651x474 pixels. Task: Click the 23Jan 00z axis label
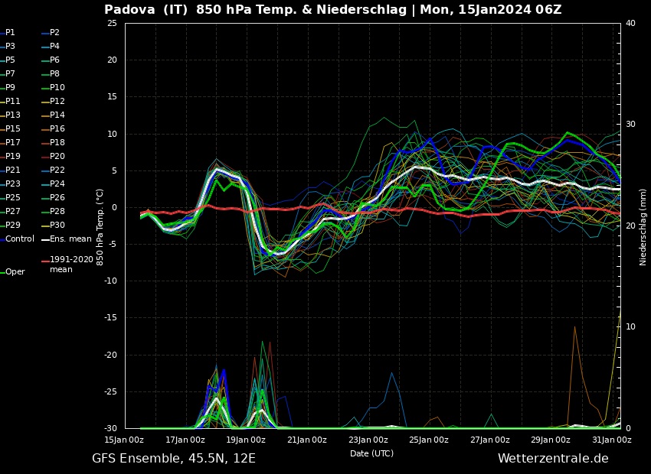pos(368,440)
